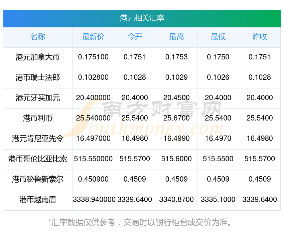Screen dimensions: 284x233
Task: Select the 最新价 column header
Action: 93,37
